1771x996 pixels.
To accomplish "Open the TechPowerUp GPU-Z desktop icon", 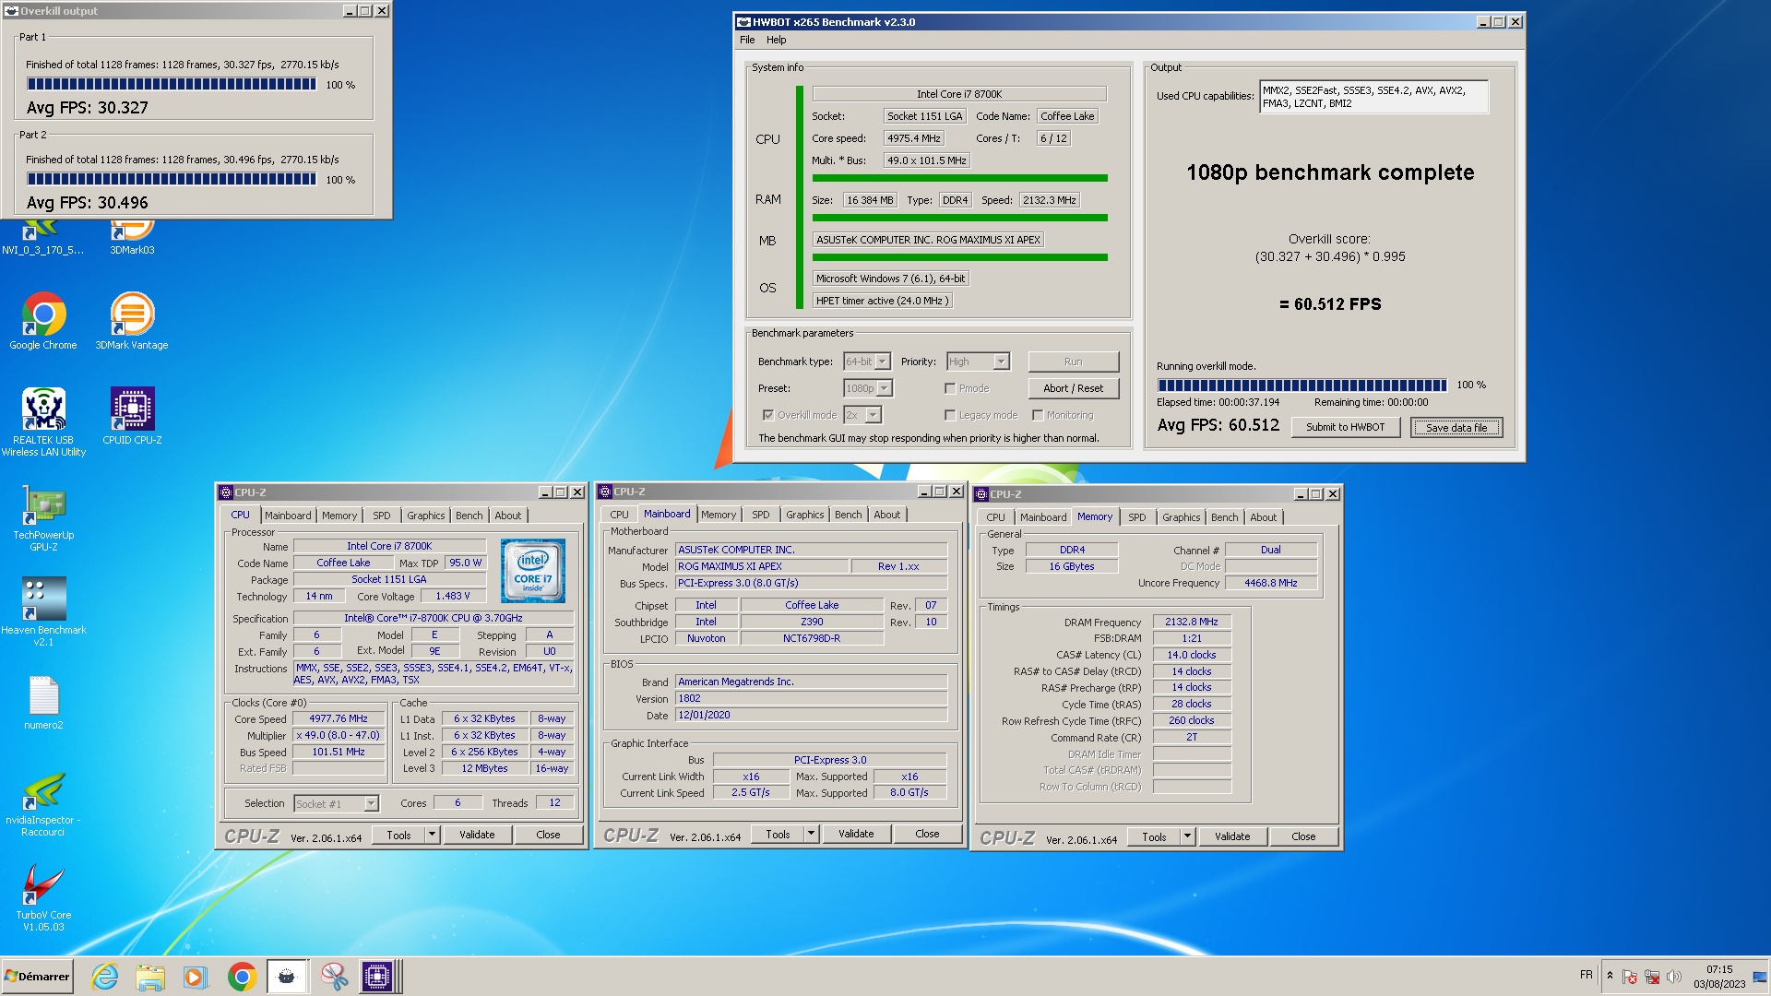I will pyautogui.click(x=43, y=516).
